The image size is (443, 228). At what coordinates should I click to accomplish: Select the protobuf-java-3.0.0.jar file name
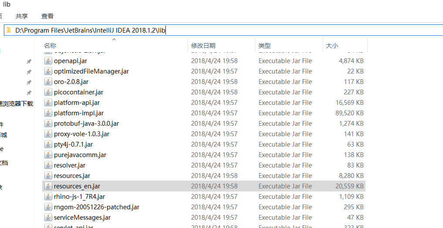pyautogui.click(x=86, y=124)
